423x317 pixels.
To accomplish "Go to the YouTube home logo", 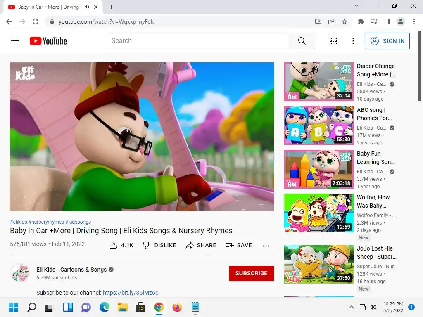I will coord(48,41).
